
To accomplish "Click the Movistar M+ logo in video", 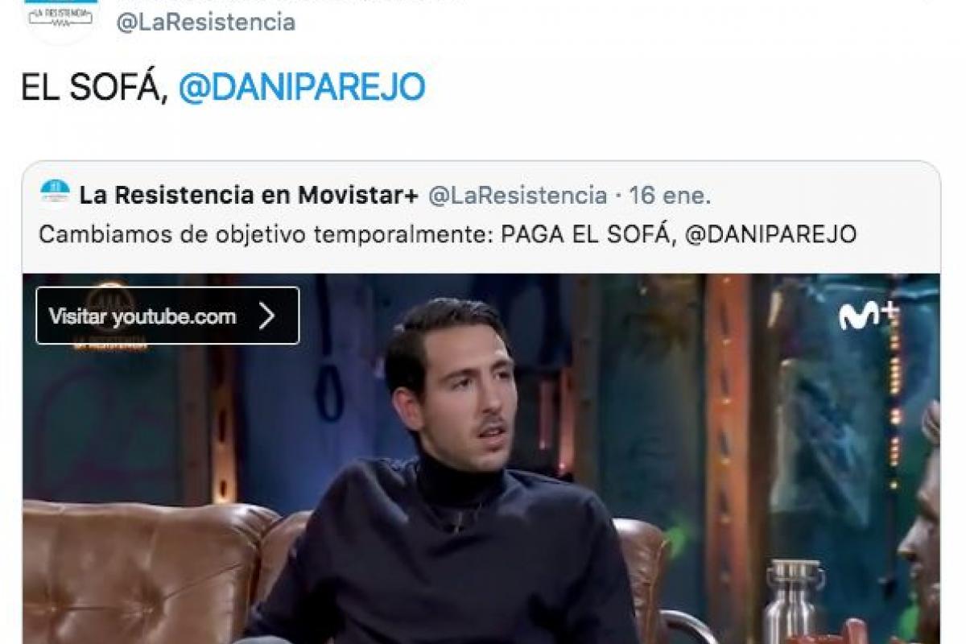I will coord(869,316).
